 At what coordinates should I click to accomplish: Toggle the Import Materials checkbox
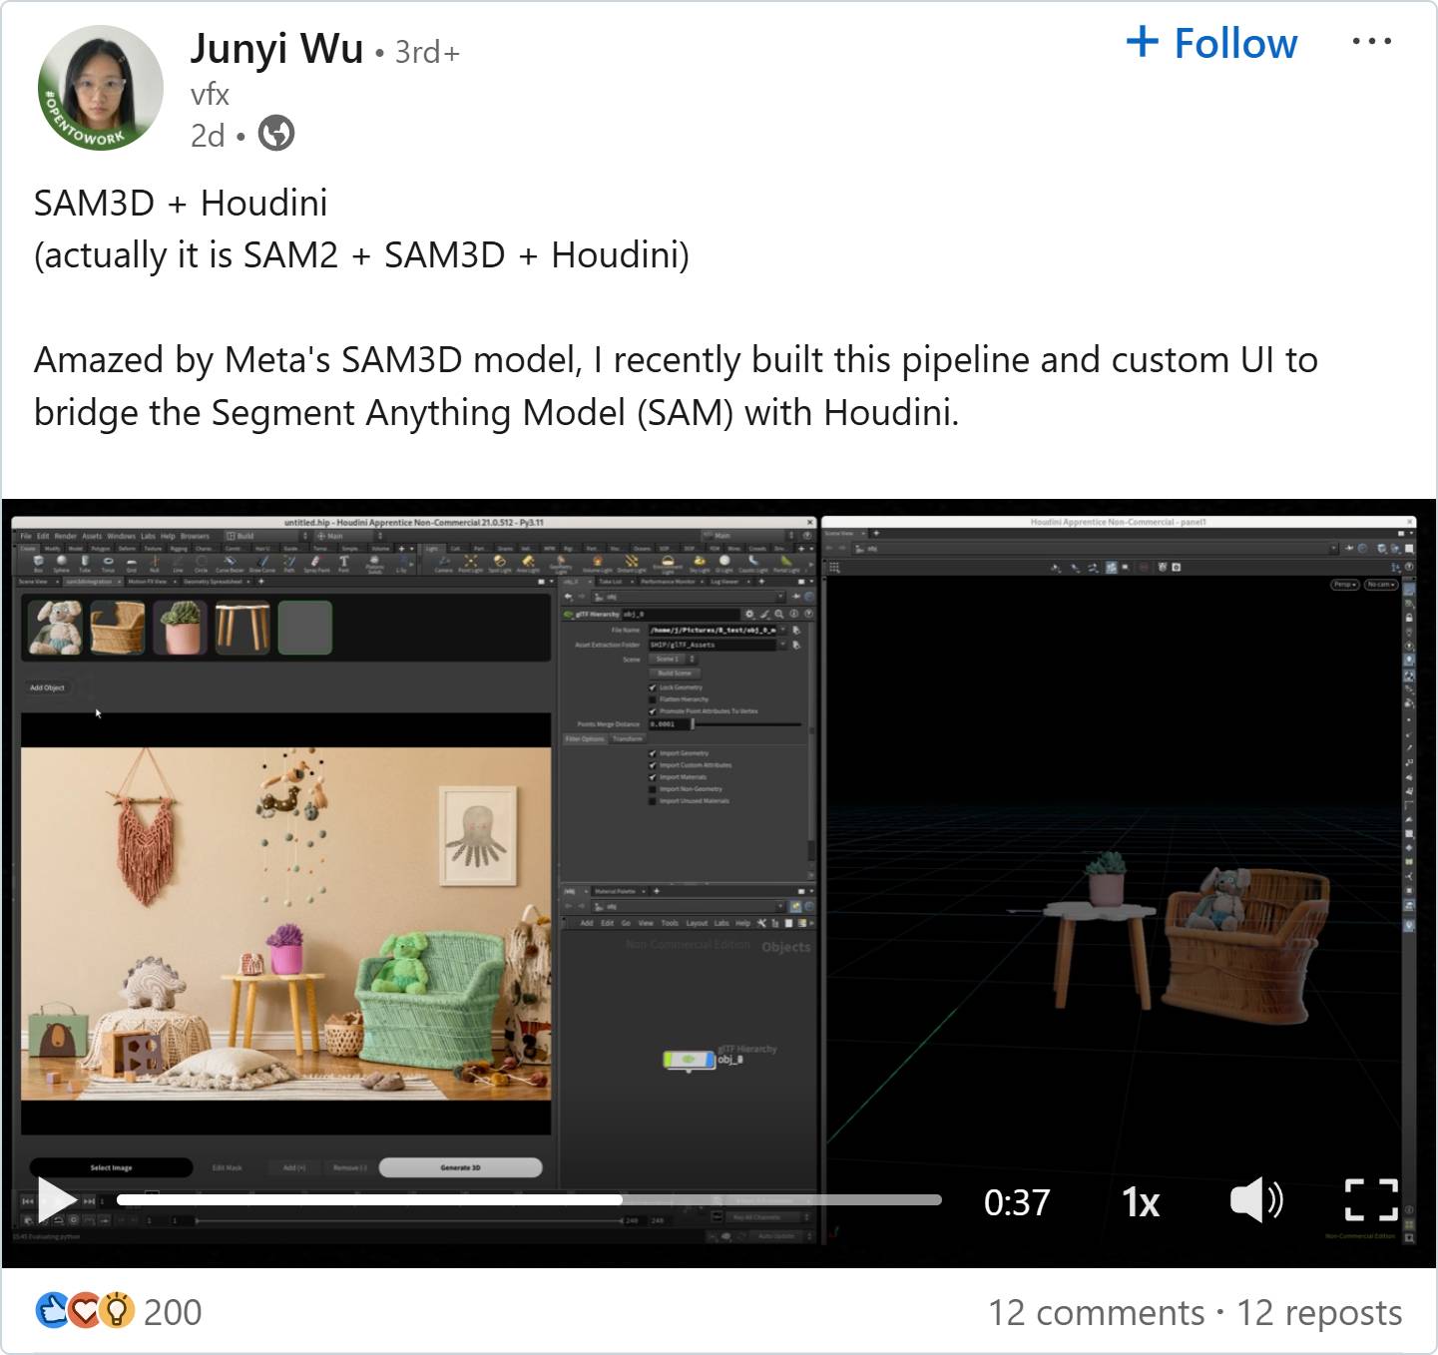point(653,777)
